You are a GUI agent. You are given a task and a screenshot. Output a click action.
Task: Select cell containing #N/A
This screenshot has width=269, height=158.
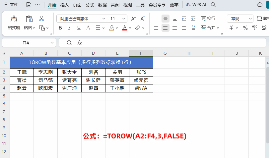coord(141,88)
